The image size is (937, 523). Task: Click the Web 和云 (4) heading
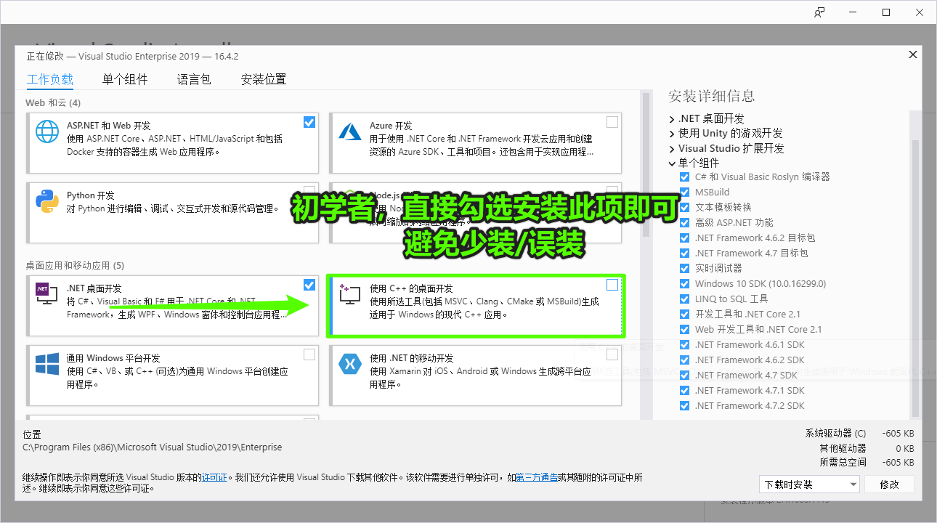click(x=53, y=102)
